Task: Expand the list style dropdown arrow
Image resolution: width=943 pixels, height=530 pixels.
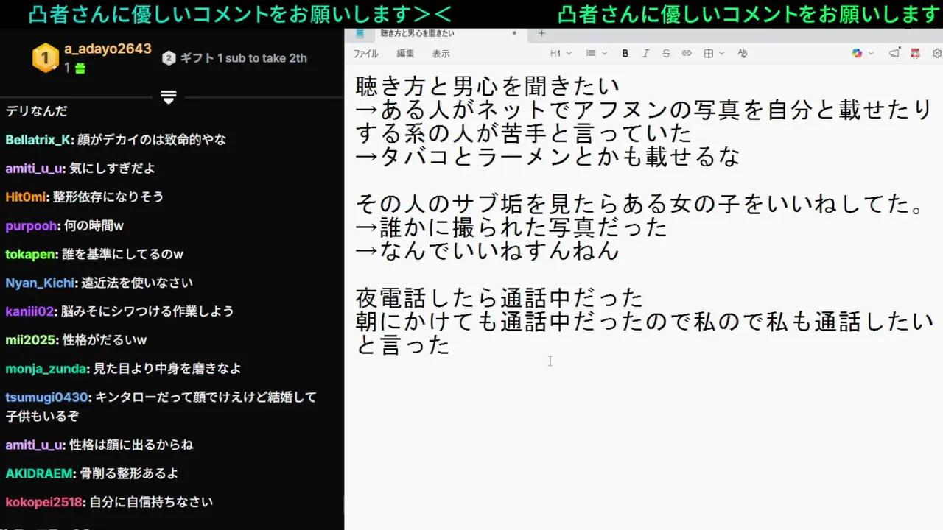Action: [605, 53]
